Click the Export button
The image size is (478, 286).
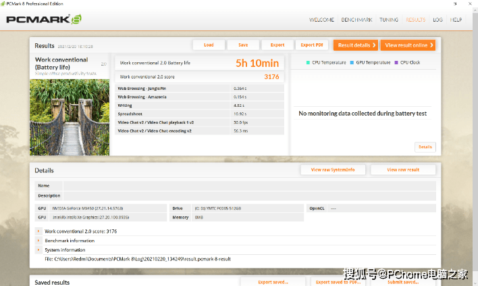tap(277, 45)
